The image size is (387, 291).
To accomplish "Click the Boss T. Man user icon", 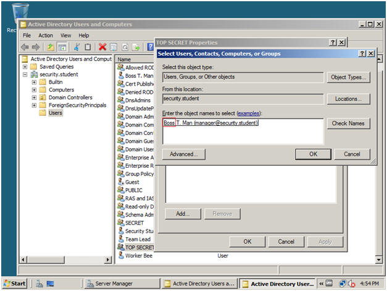I will pos(121,75).
